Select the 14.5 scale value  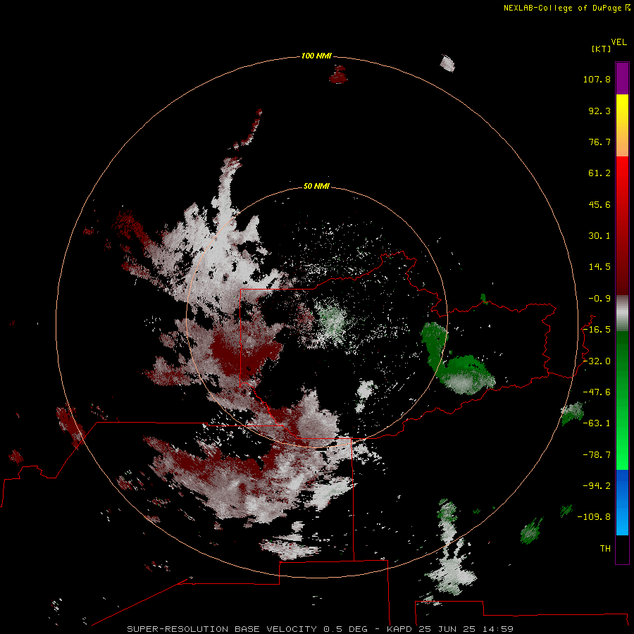point(599,267)
